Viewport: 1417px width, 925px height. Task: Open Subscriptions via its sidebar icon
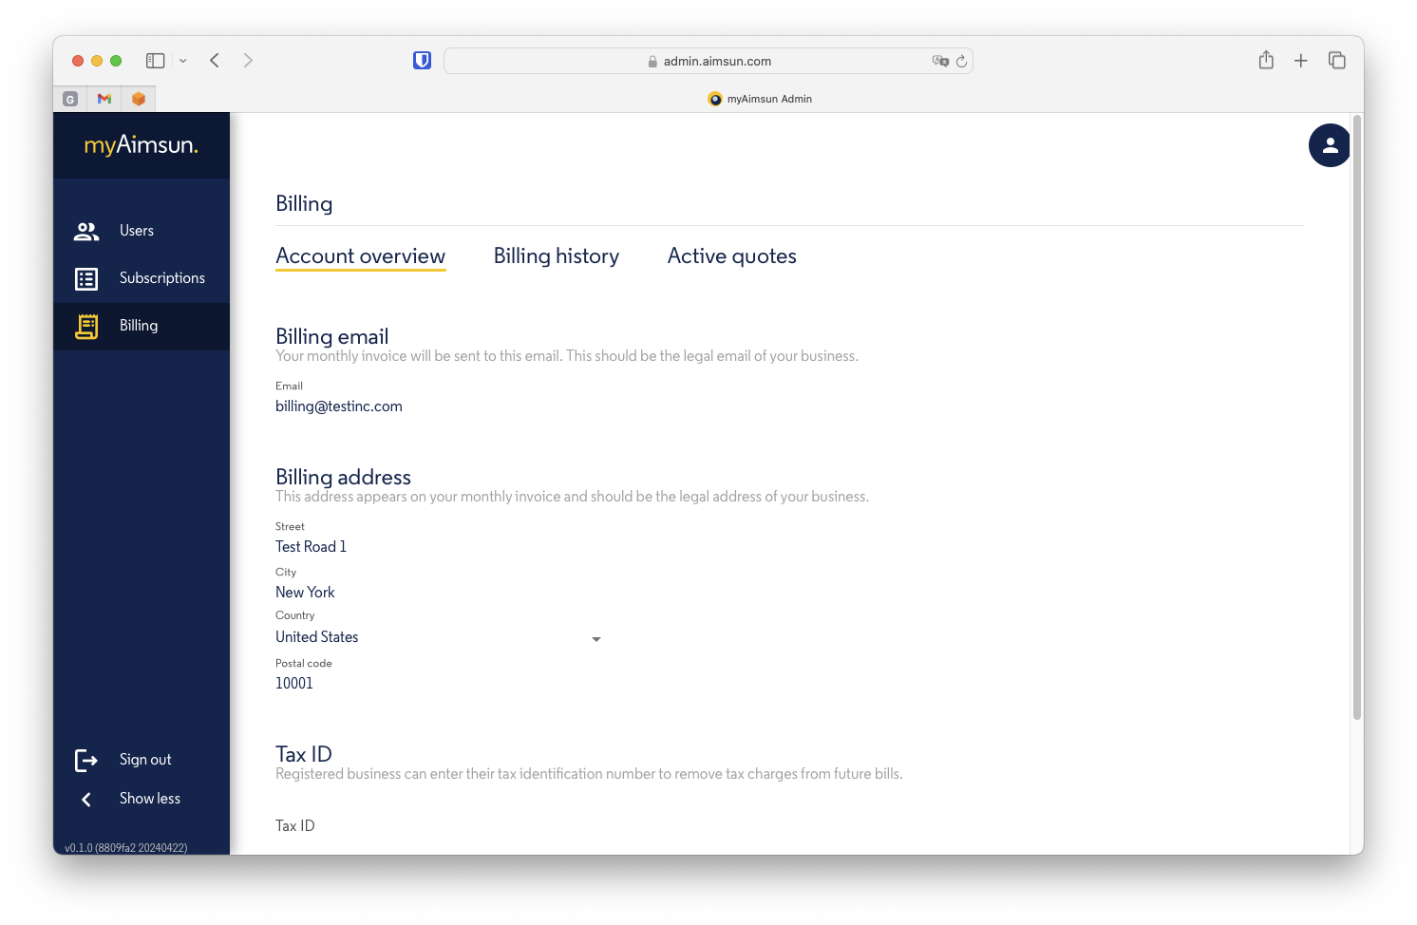click(85, 278)
